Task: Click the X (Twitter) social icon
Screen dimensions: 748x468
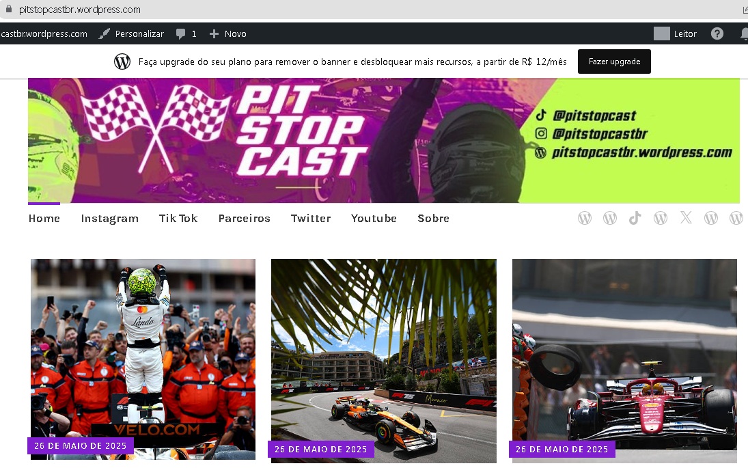Action: (x=686, y=218)
